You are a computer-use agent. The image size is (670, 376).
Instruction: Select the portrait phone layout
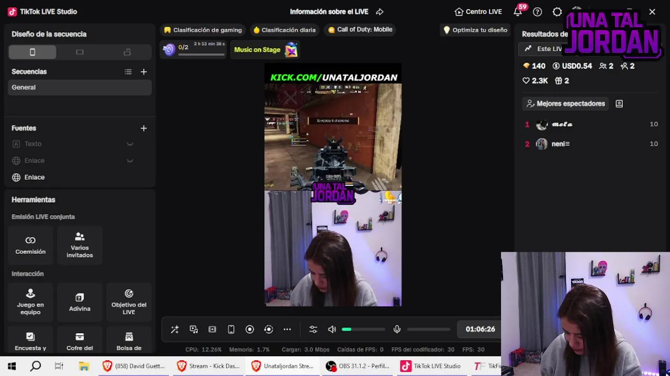click(x=32, y=52)
